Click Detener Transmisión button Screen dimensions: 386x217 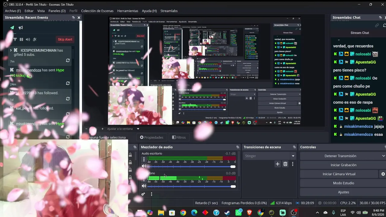pos(340,156)
